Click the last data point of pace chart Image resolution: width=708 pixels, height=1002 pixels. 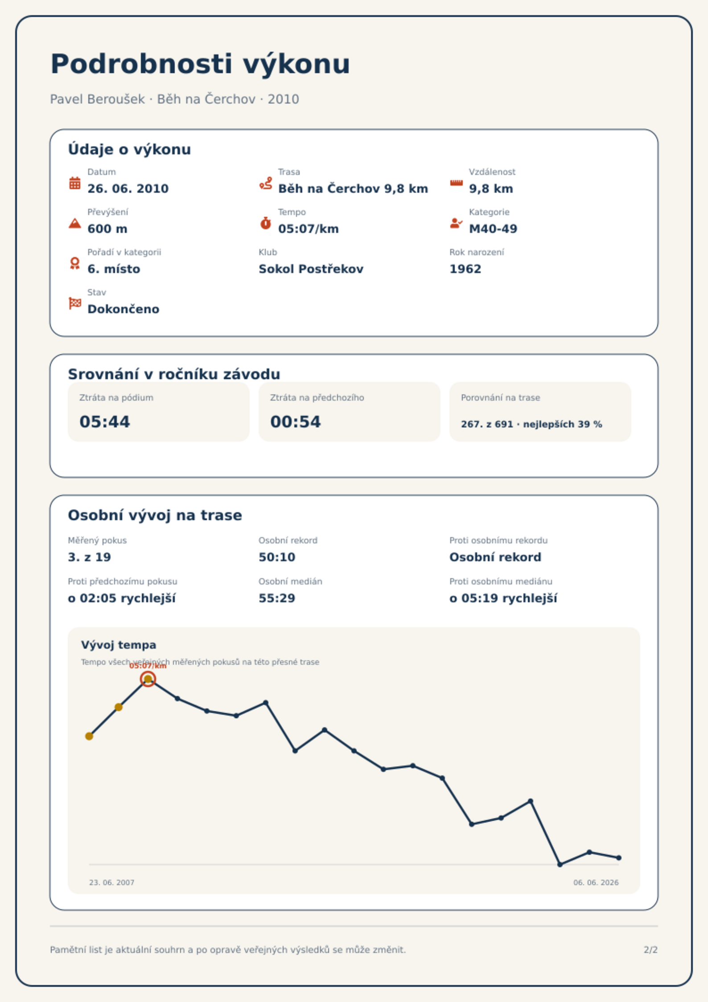[x=619, y=857]
